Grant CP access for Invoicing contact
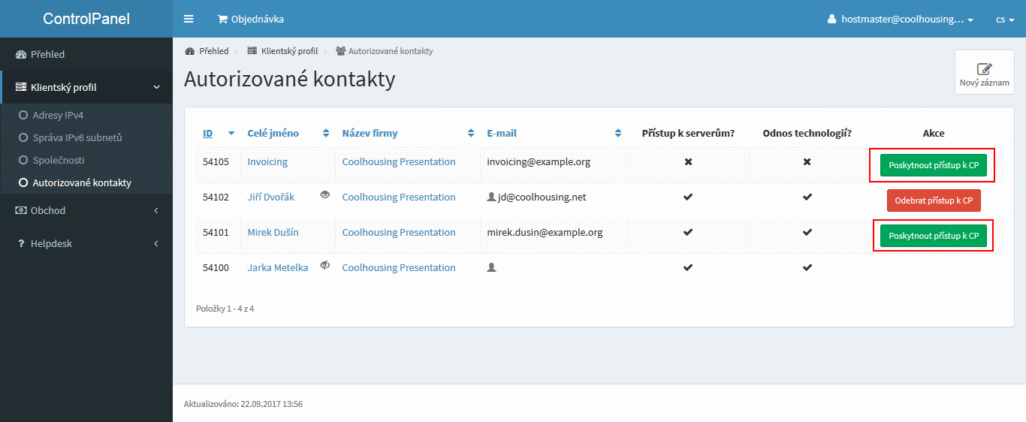Image resolution: width=1026 pixels, height=422 pixels. coord(934,165)
